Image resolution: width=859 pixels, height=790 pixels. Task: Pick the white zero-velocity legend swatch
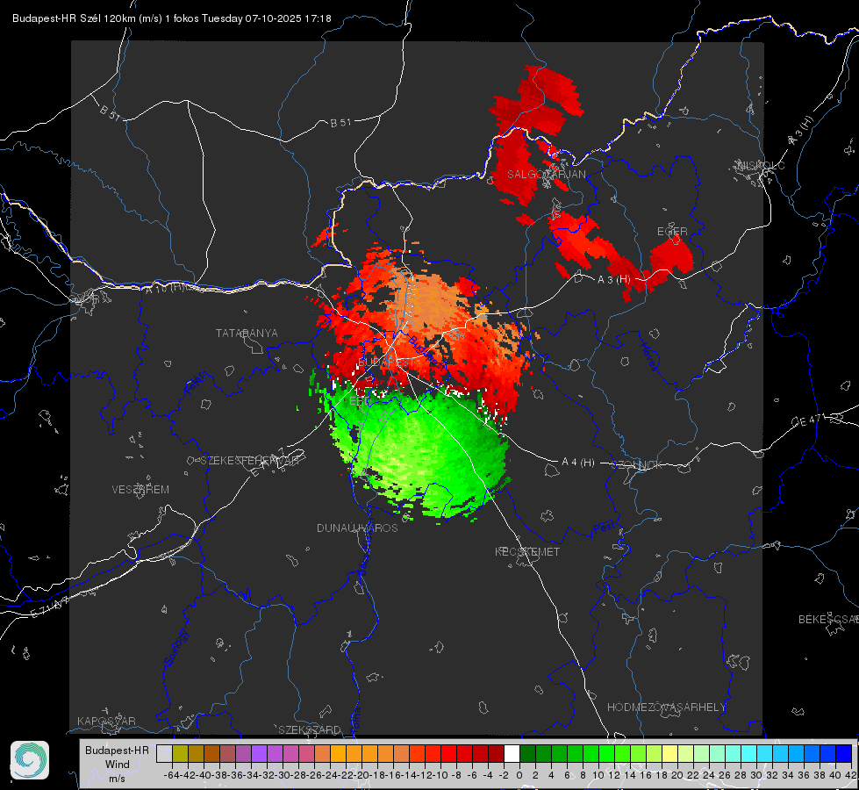coord(512,753)
